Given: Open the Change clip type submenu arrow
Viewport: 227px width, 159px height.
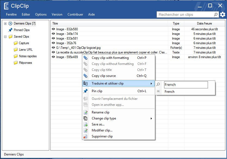Looking at the screenshot, I should [151, 119].
